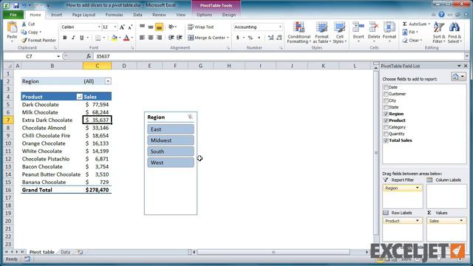This screenshot has height=266, width=473.
Task: Expand the font size dropdown
Action: 115,27
